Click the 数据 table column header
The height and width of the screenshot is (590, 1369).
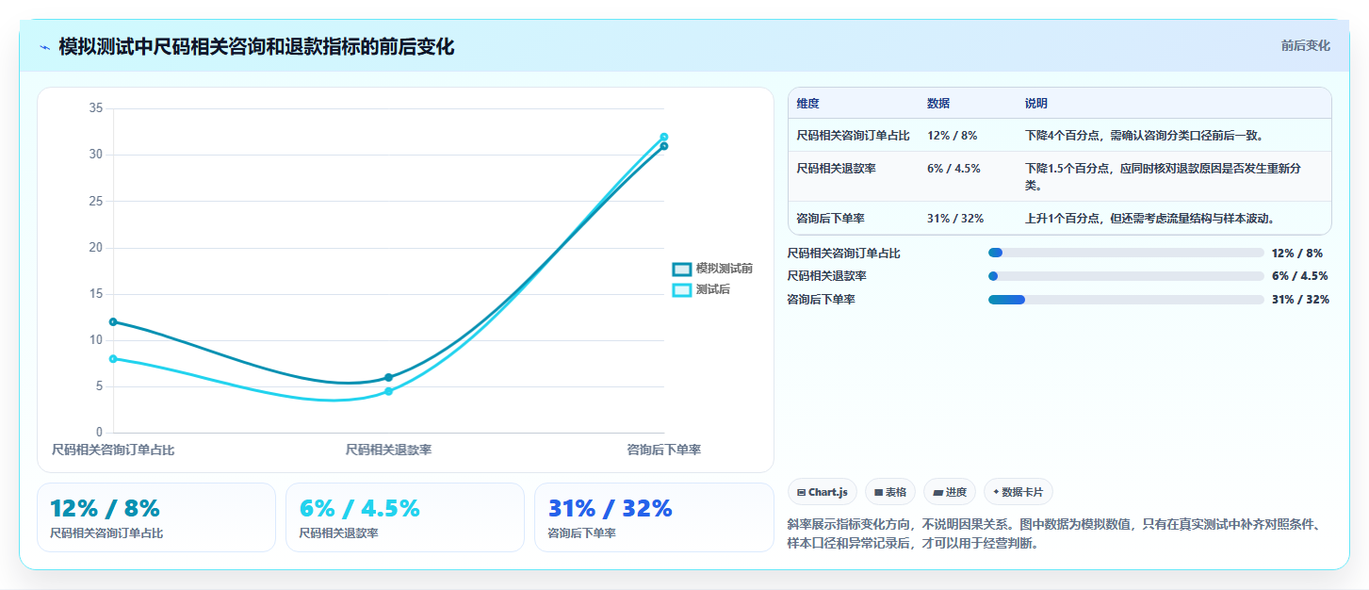938,104
